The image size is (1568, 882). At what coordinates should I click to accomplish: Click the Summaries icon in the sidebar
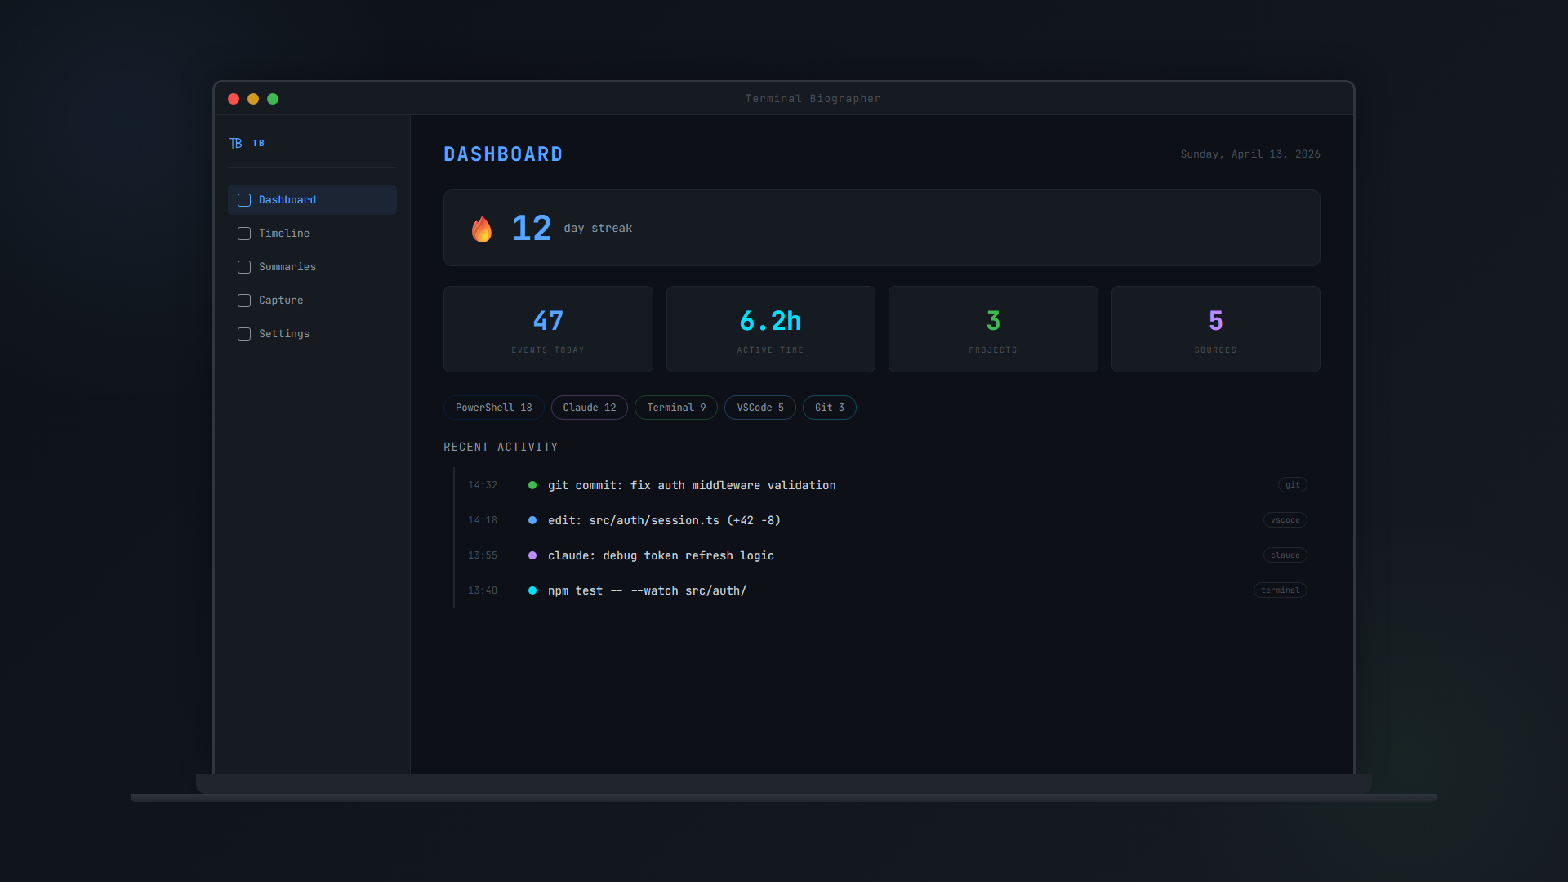click(x=243, y=267)
